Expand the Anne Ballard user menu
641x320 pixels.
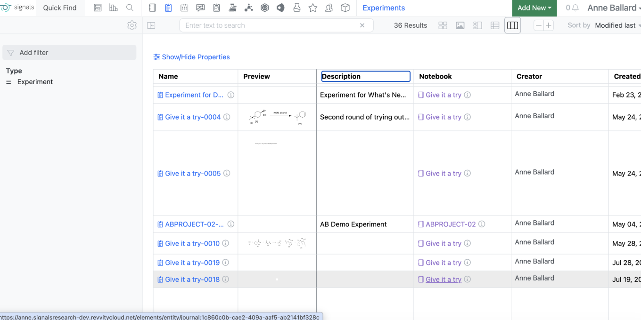click(613, 8)
